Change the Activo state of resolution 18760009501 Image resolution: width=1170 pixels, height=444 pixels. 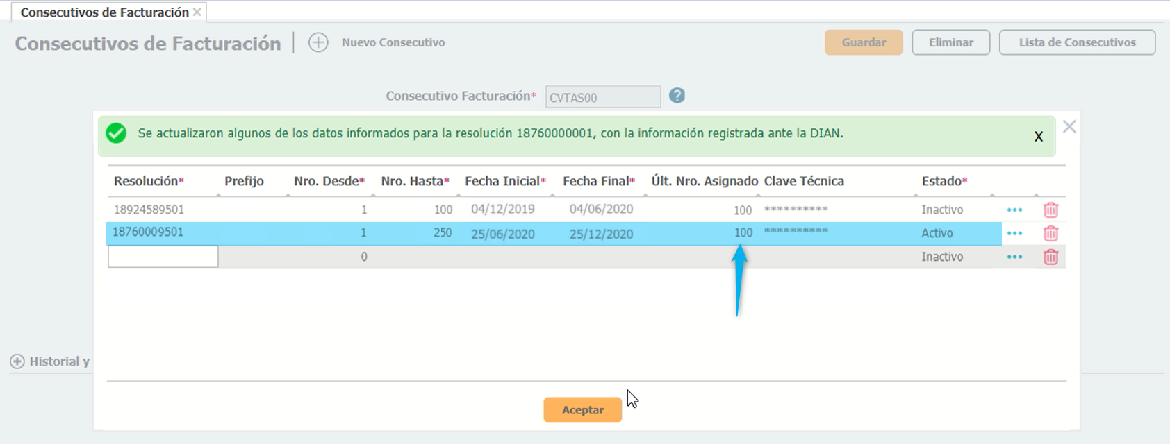click(937, 233)
